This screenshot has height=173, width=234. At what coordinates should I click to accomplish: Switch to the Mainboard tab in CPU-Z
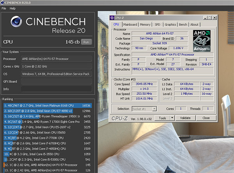coord(130,25)
